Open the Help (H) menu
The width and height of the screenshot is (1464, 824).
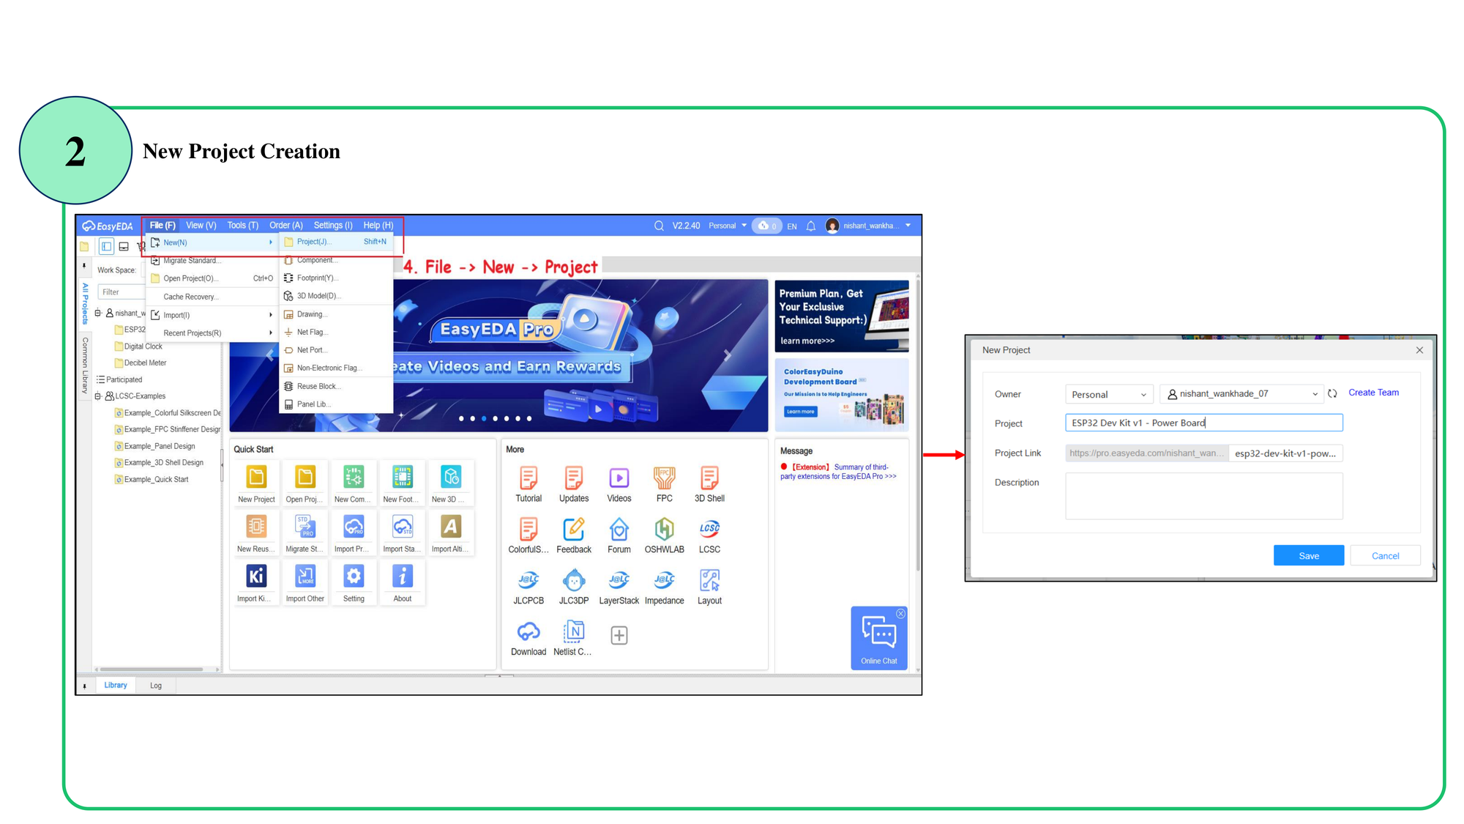[378, 226]
